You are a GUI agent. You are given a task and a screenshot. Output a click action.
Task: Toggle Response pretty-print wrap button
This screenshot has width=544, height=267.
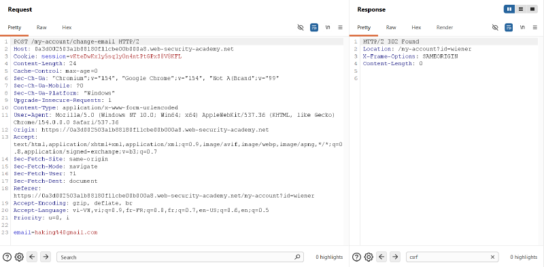[509, 27]
